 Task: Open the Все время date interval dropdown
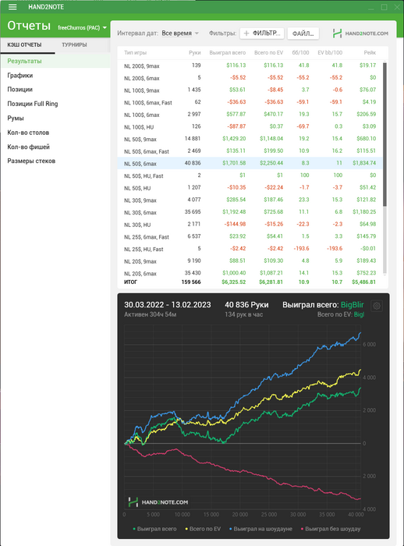click(180, 34)
